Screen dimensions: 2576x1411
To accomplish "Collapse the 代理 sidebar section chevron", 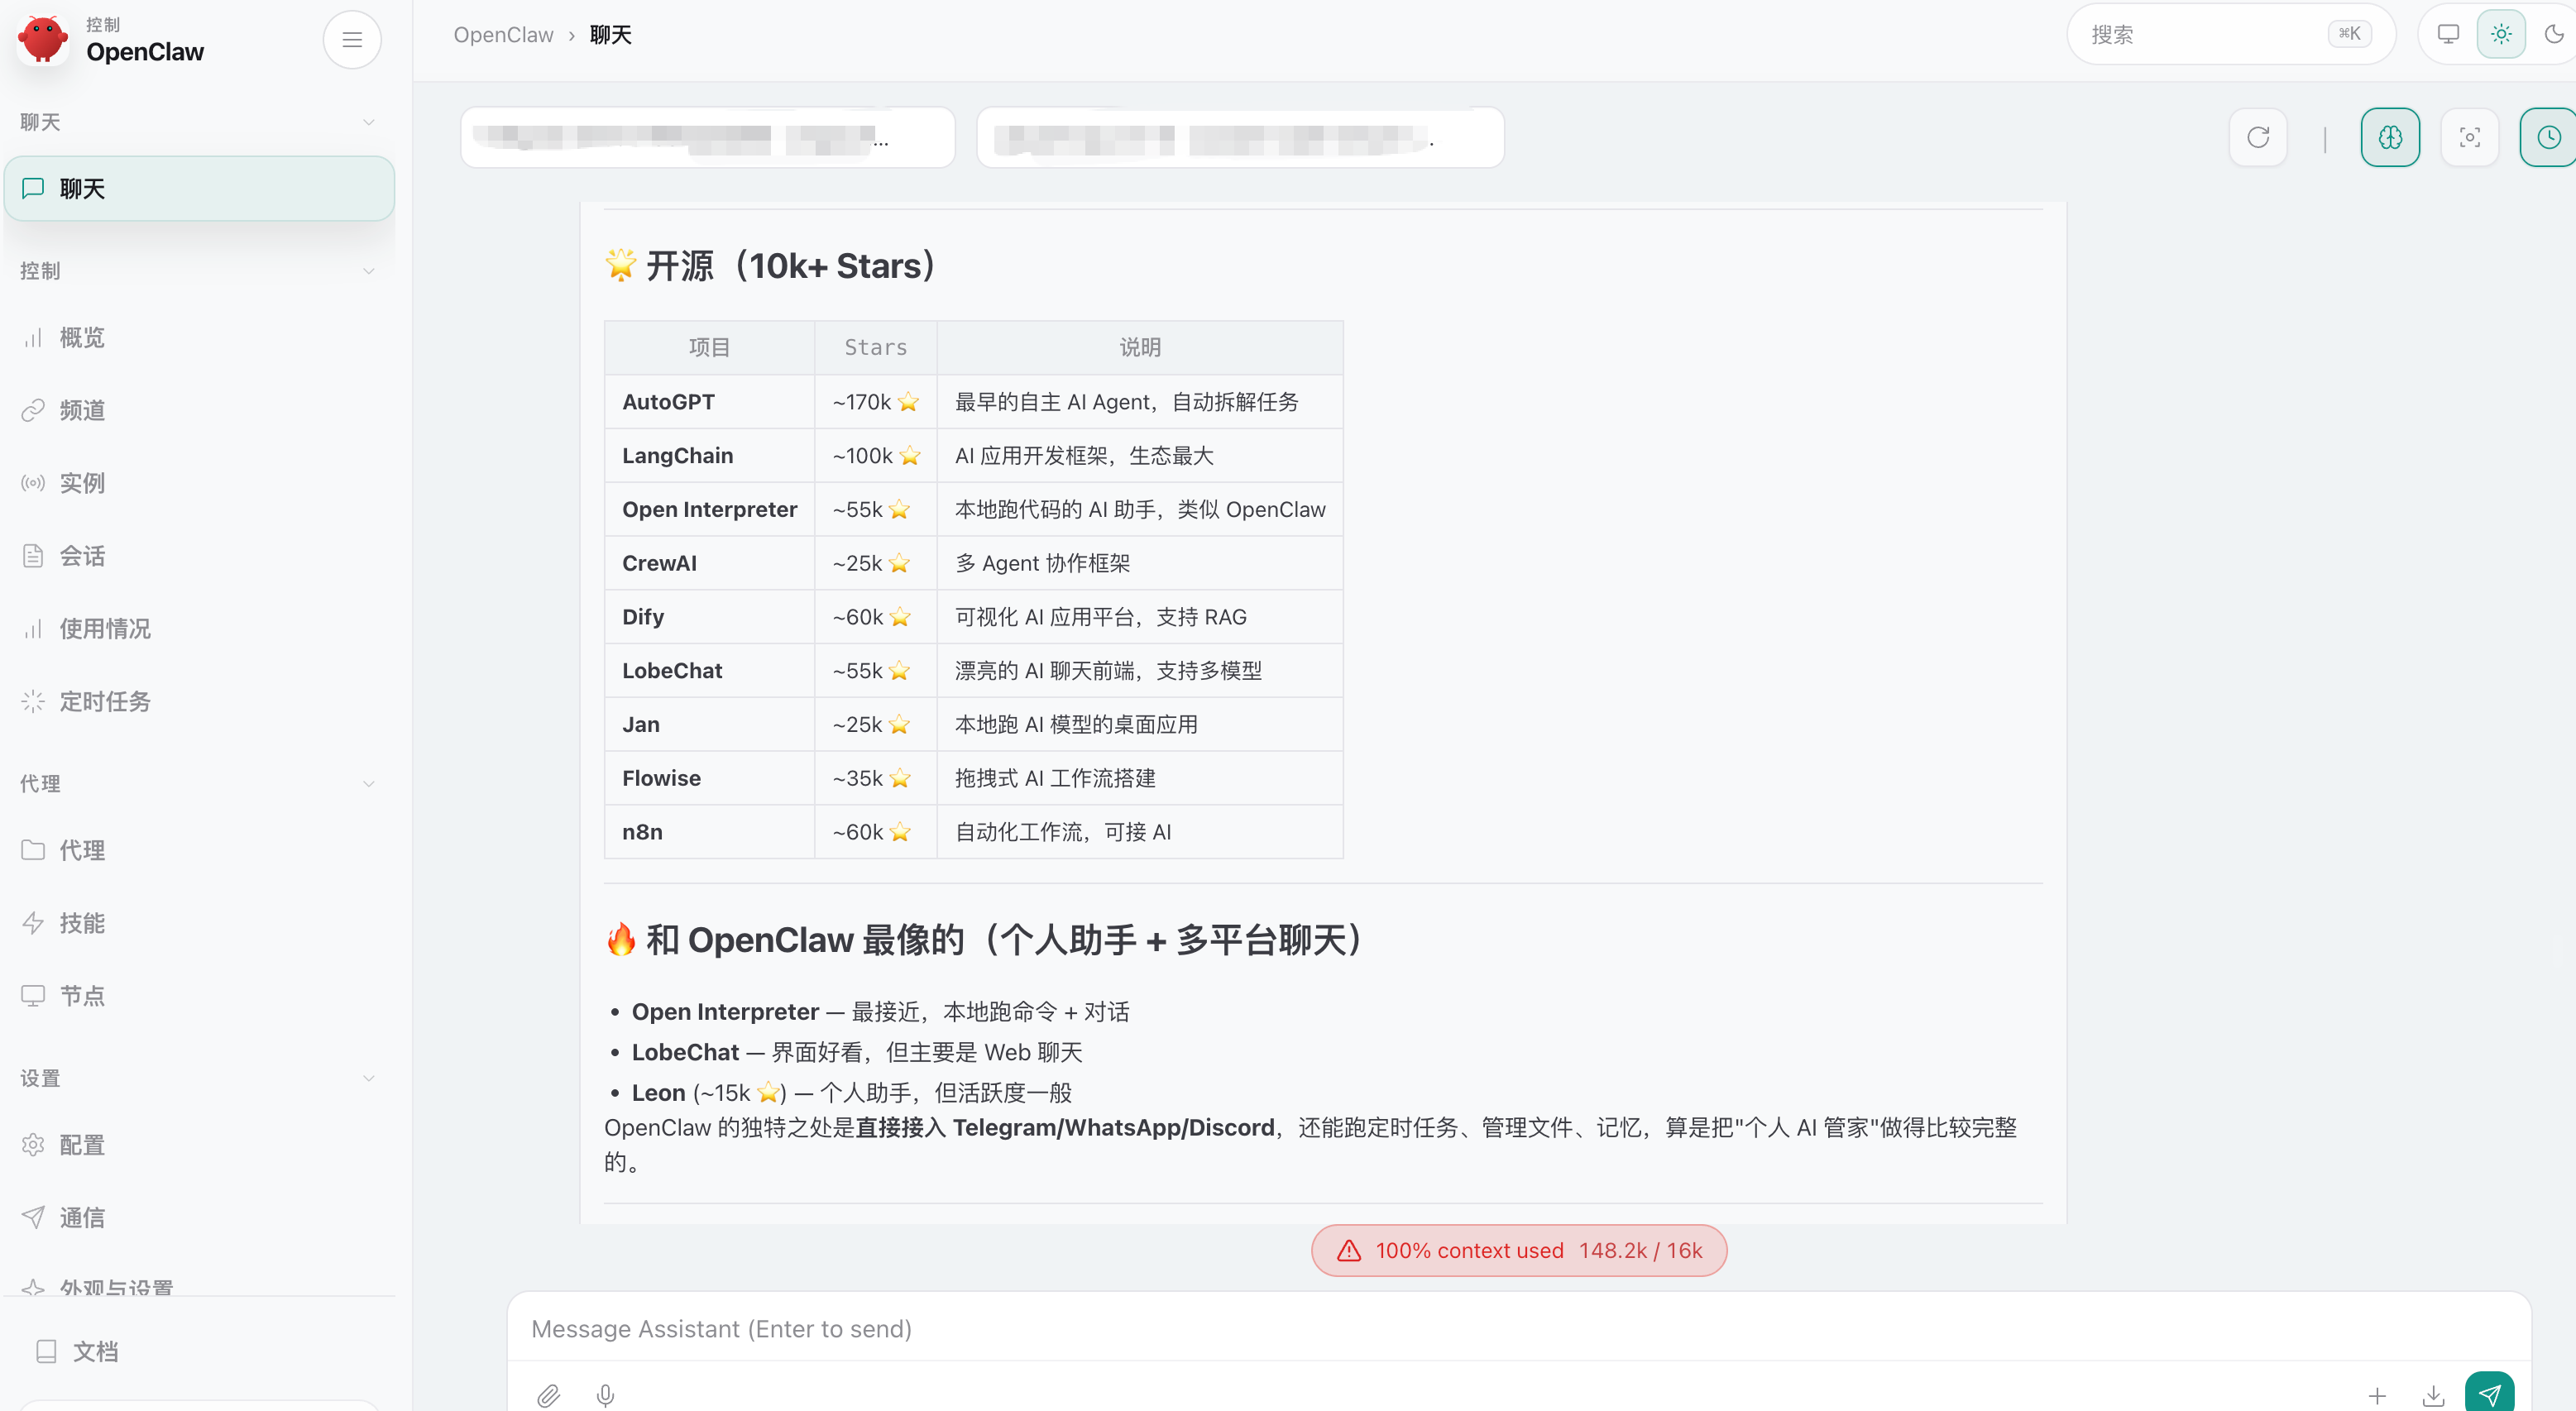I will click(368, 784).
